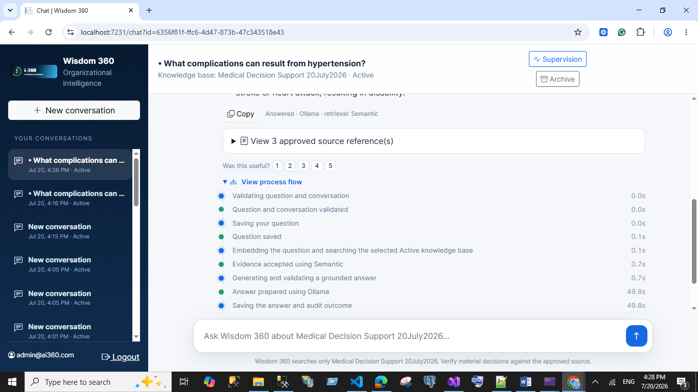Open the Windows Start menu

(x=12, y=382)
